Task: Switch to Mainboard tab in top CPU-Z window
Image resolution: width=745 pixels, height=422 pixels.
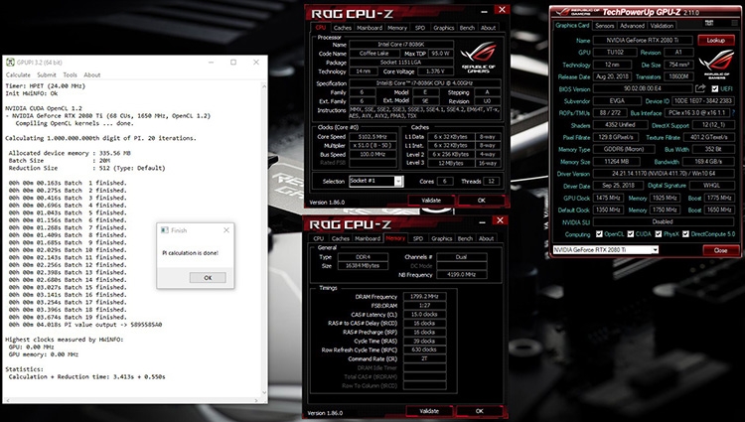Action: tap(370, 28)
